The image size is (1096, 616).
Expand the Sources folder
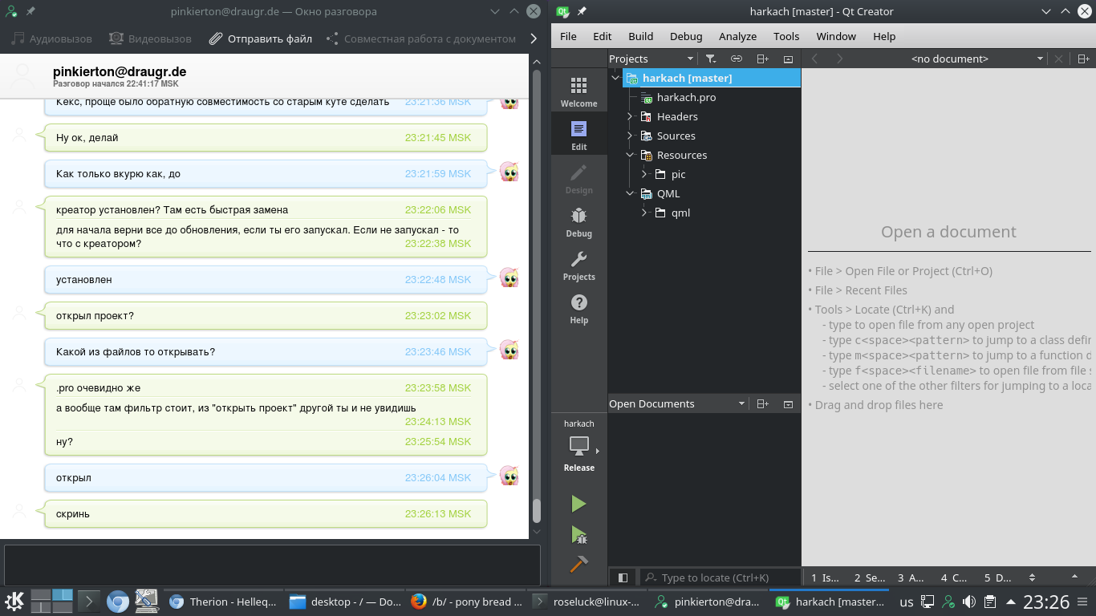630,136
